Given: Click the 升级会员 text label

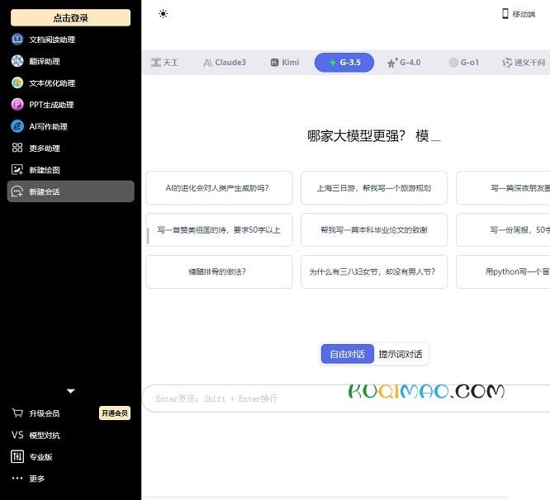Looking at the screenshot, I should coord(45,413).
